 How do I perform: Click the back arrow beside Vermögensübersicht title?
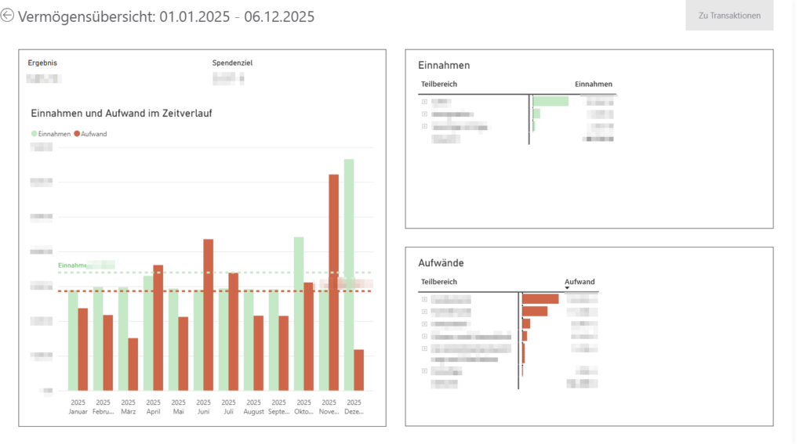tap(8, 16)
